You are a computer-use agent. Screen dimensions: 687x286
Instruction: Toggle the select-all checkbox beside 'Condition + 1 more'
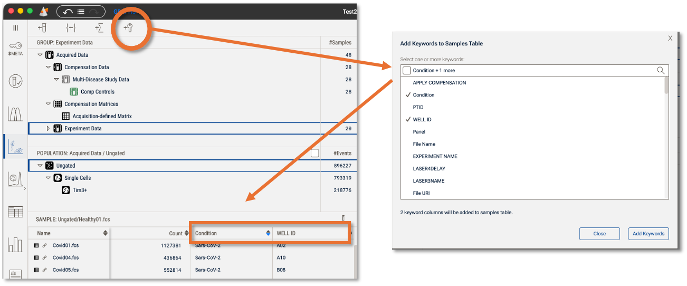(406, 70)
